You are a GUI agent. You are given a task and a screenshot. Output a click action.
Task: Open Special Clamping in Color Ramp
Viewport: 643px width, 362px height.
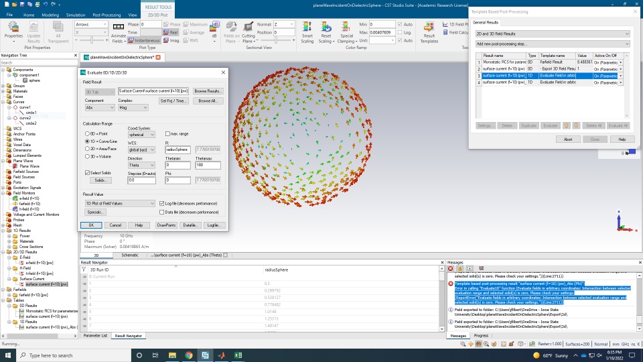[x=346, y=32]
